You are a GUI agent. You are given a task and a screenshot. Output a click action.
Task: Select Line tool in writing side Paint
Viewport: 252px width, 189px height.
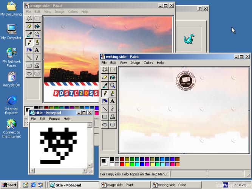point(105,109)
